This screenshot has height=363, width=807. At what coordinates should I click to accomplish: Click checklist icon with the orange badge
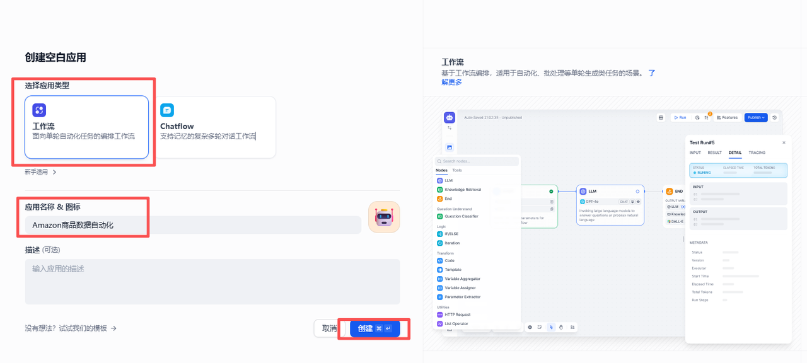pos(706,117)
